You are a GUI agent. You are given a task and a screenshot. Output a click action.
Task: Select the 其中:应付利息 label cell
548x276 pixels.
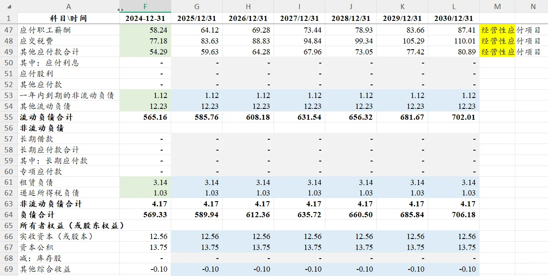pos(68,63)
